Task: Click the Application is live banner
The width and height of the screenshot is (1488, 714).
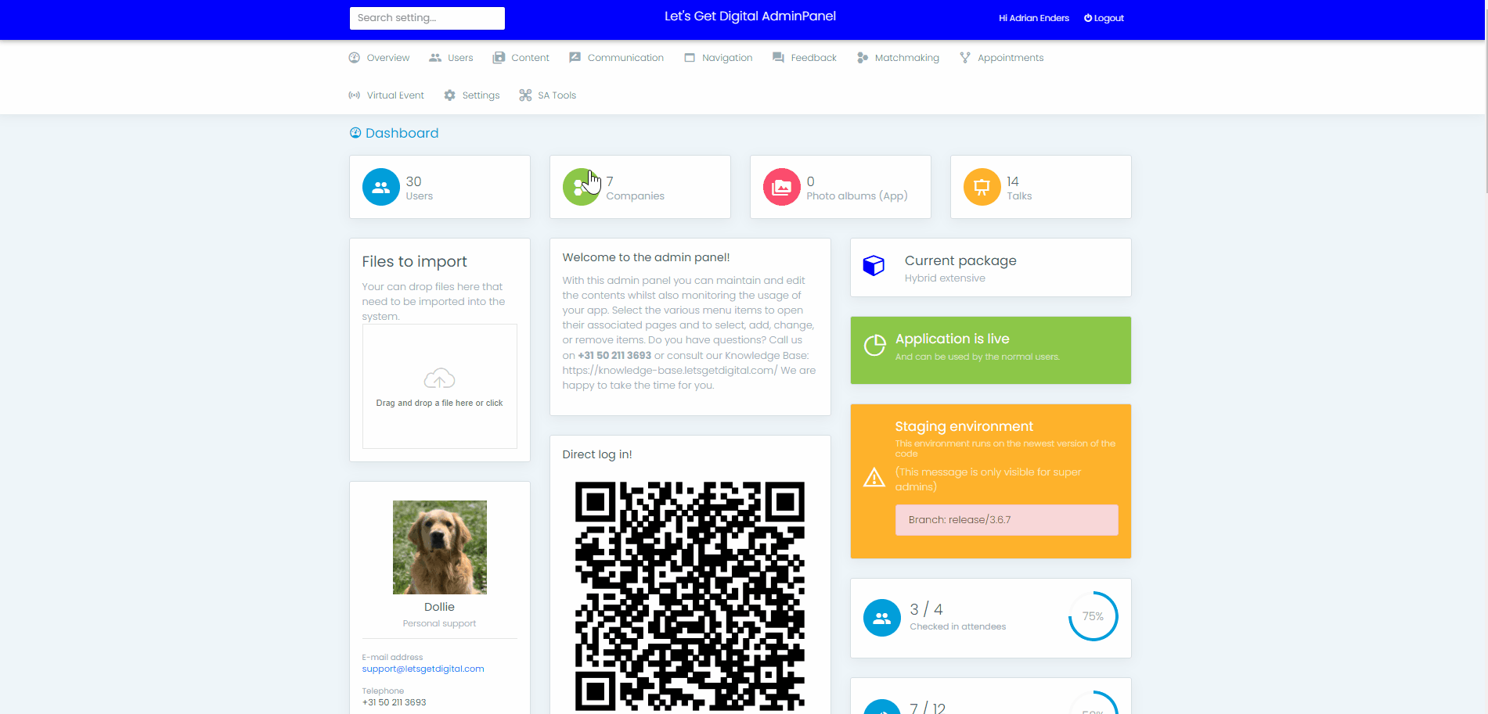Action: [991, 350]
